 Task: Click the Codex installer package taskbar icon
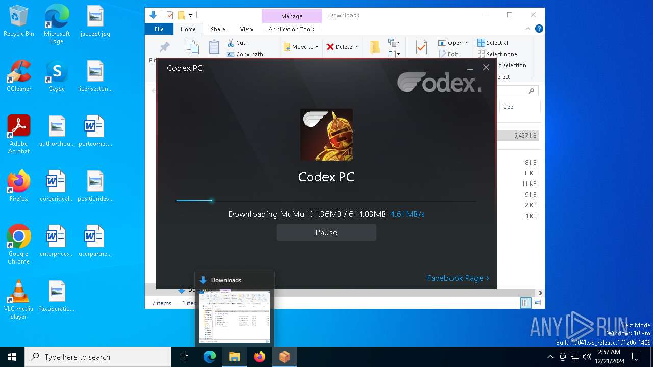coord(284,357)
